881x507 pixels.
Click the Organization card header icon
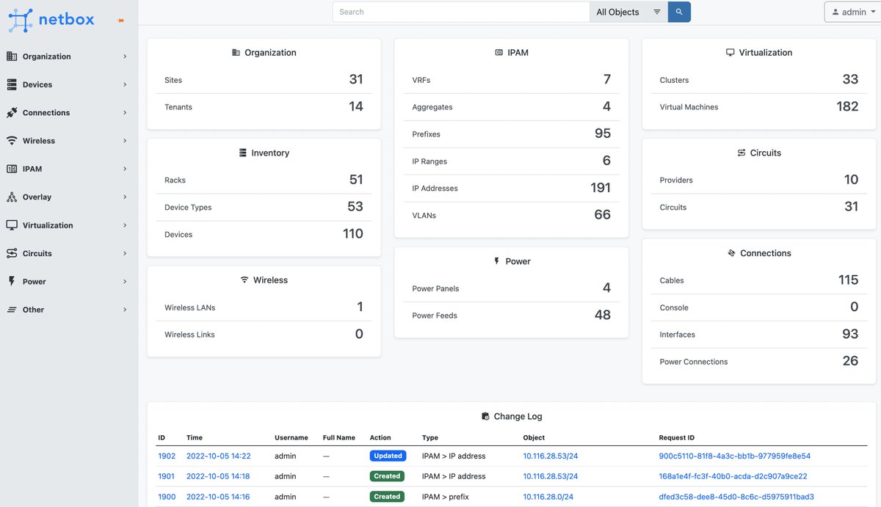coord(236,53)
